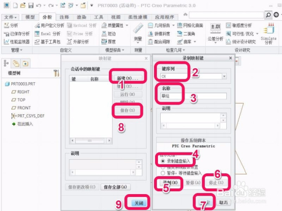Screen dimensions: 282x211
Task: Open 网格化曲面 mesh surface tool
Action: [x=190, y=25]
